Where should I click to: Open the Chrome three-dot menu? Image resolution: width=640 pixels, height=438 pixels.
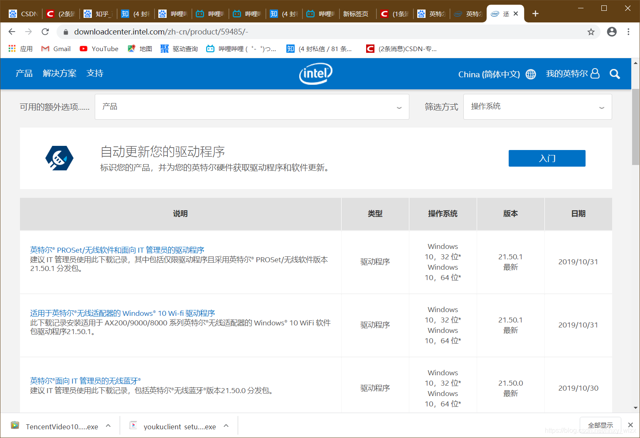(628, 32)
